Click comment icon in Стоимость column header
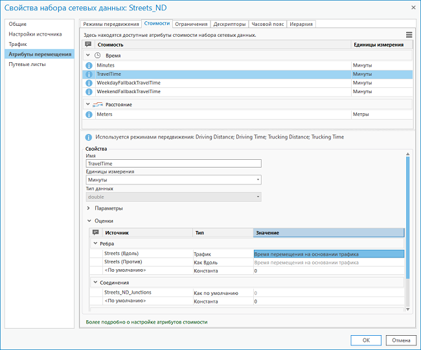Image resolution: width=421 pixels, height=350 pixels. click(x=88, y=45)
